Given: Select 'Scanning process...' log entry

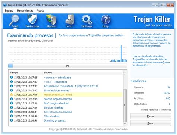Looking at the screenshot, I should (x=66, y=120).
